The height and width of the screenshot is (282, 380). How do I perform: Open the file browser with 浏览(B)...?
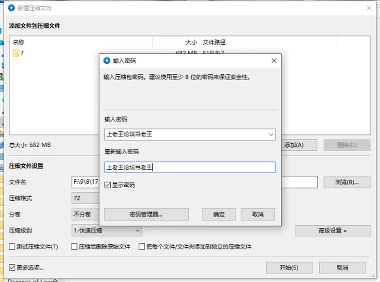pos(347,182)
